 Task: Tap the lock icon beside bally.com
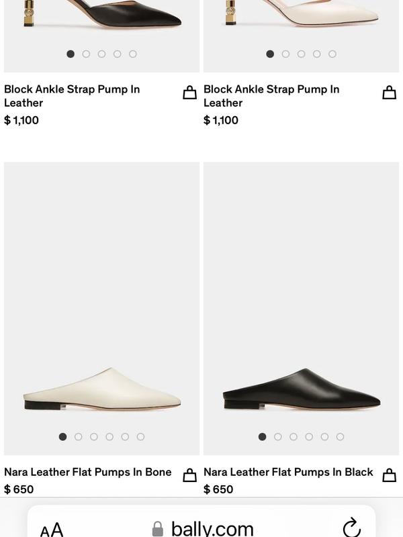pos(158,529)
